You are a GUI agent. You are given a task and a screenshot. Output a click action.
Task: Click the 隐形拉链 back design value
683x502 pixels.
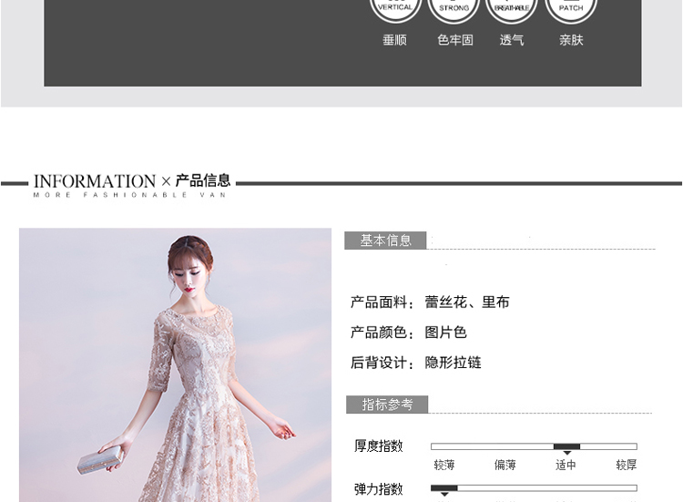click(453, 363)
